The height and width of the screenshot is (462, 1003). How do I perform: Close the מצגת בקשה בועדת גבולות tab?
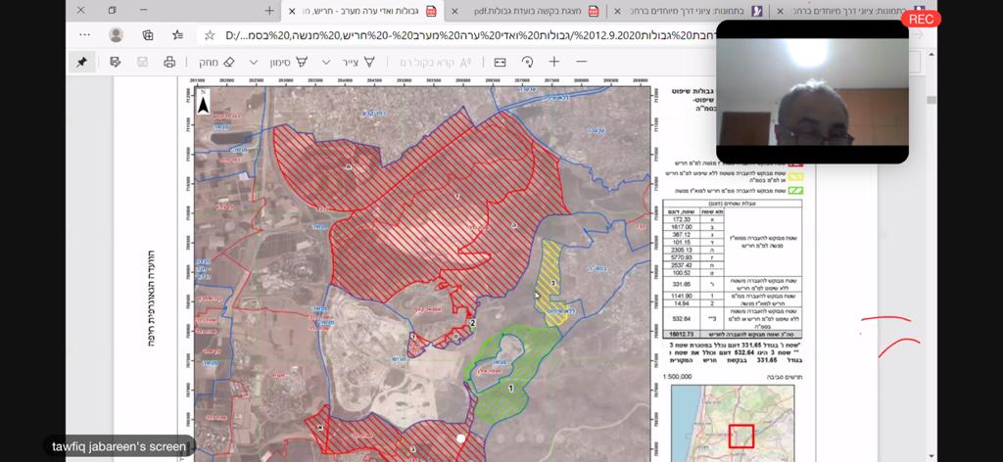tap(454, 11)
